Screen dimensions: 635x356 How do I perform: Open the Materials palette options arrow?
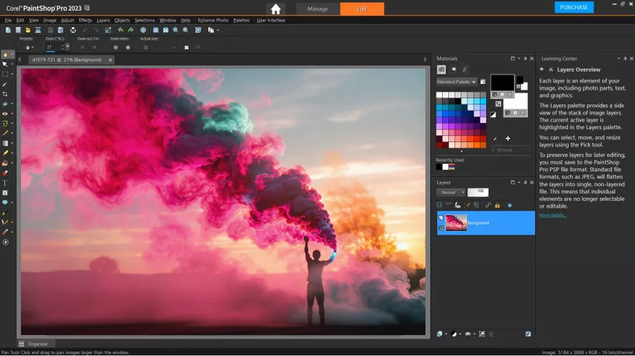tap(519, 58)
